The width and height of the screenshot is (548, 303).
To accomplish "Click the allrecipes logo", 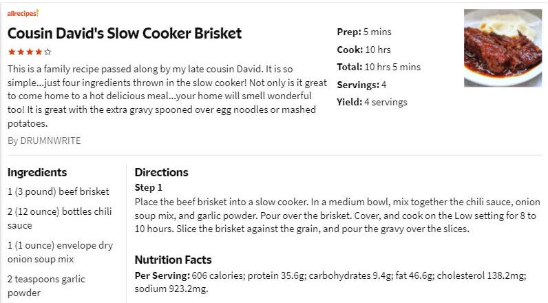I will tap(23, 13).
